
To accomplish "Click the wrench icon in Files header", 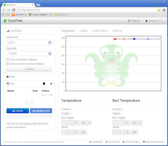I will (x=51, y=84).
